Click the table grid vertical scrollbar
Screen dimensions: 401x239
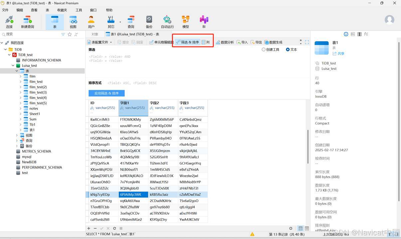pyautogui.click(x=308, y=146)
